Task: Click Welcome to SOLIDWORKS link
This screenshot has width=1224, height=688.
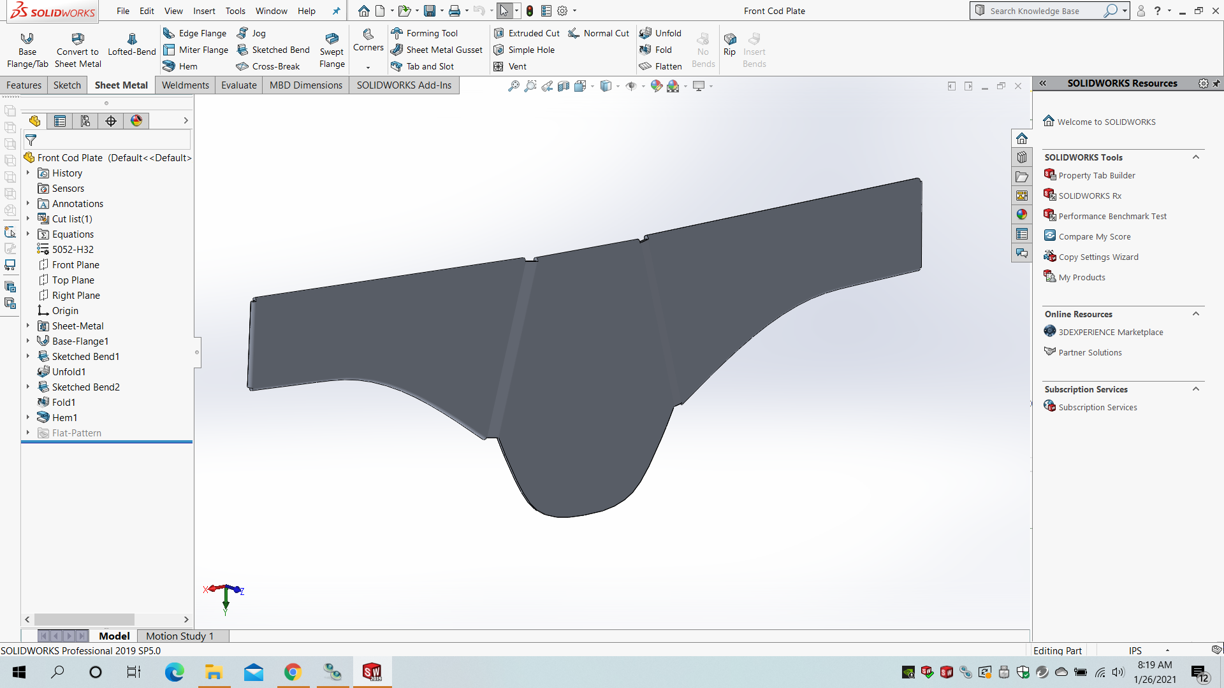Action: (x=1106, y=122)
